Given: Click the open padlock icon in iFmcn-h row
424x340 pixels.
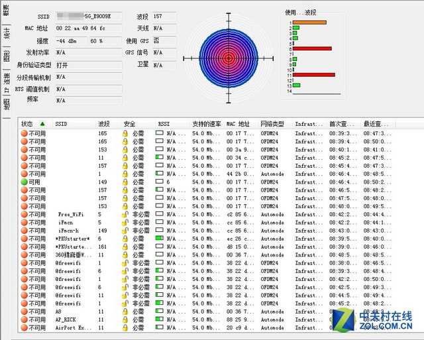Looking at the screenshot, I should 125,231.
